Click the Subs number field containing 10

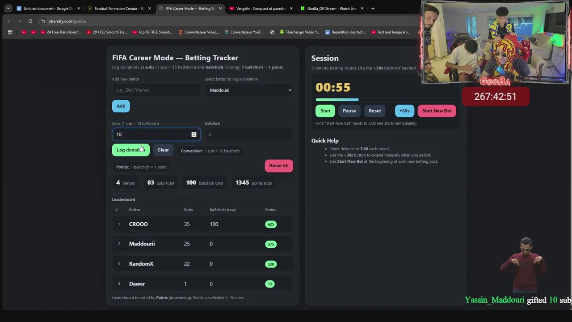[x=156, y=134]
